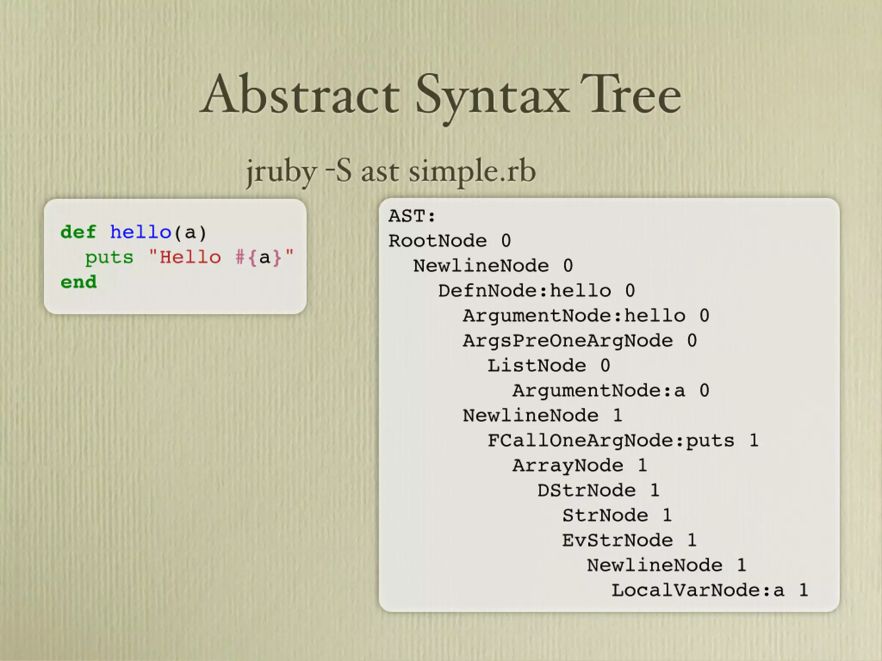Select the 'RootNode 0' line
882x661 pixels.
[450, 241]
